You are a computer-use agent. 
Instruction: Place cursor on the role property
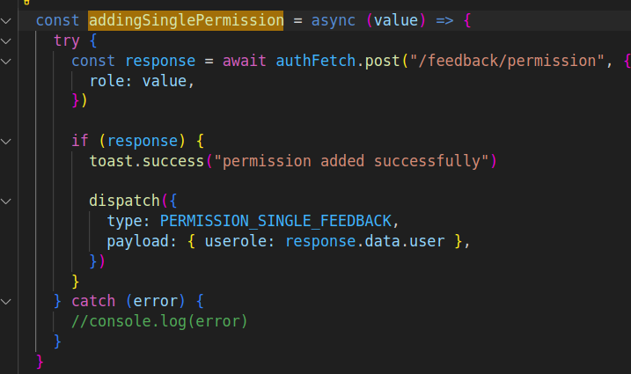pos(107,81)
